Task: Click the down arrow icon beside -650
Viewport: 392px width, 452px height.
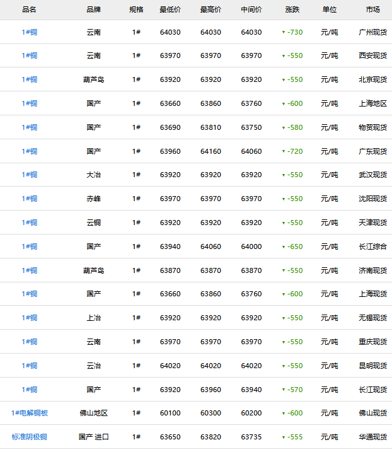Action: pyautogui.click(x=284, y=247)
